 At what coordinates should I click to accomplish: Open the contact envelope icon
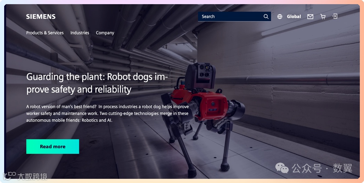click(310, 16)
